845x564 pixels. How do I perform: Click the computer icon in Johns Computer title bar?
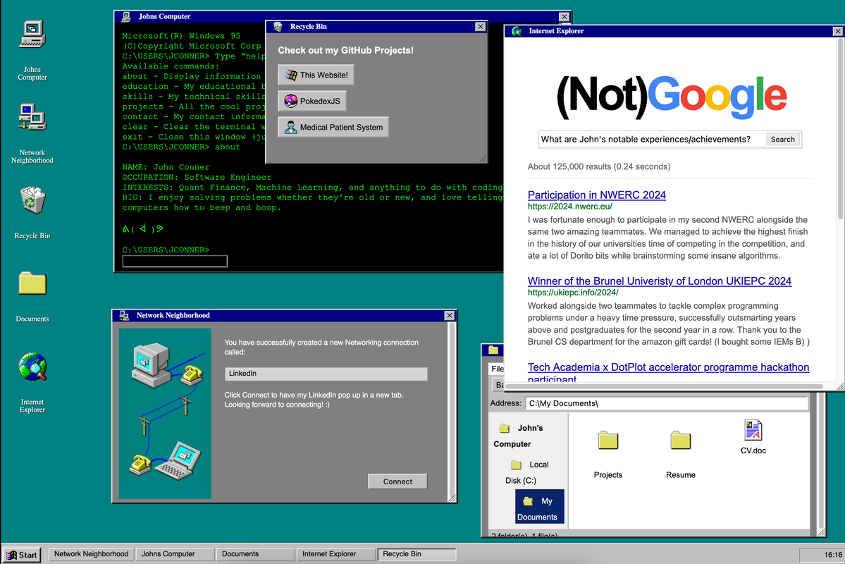126,17
